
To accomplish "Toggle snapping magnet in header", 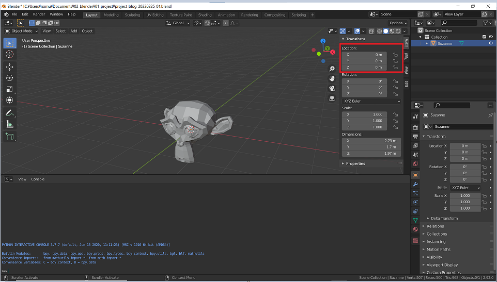I will 207,23.
